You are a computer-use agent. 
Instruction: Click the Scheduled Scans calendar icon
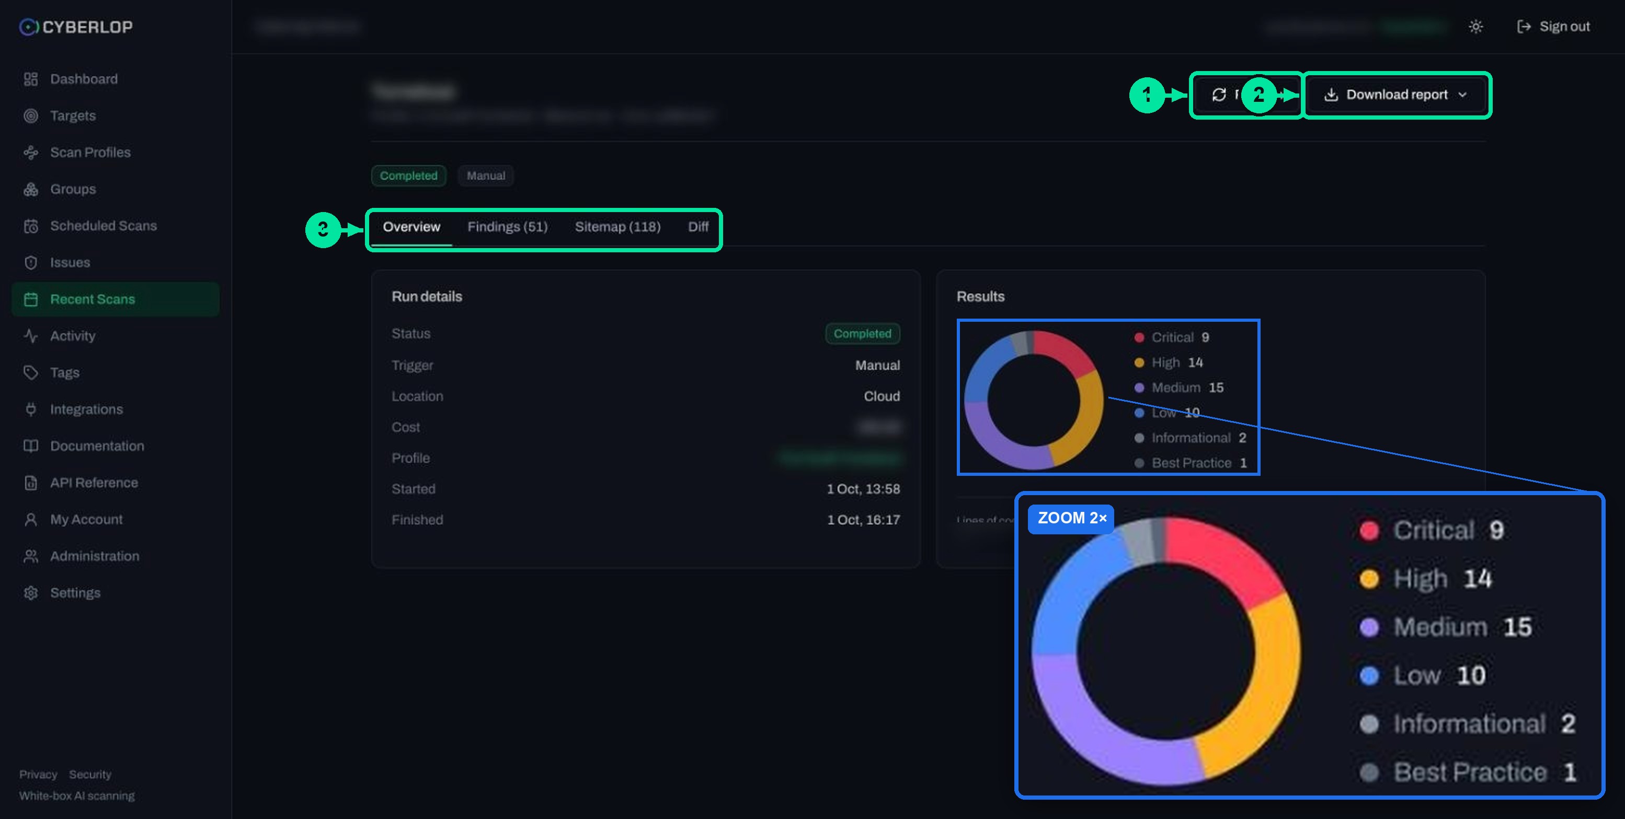coord(30,226)
